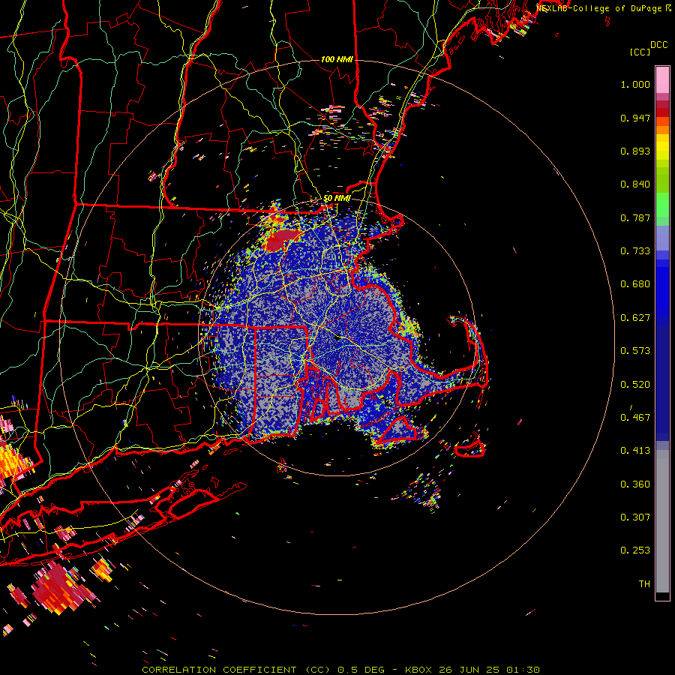Click the DCC label above the color bar

pos(659,45)
